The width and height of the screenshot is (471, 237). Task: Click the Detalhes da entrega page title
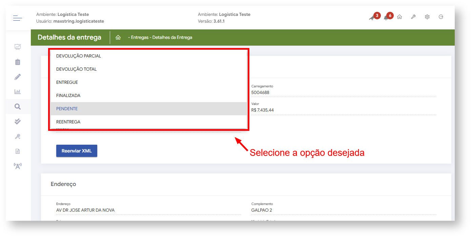click(x=69, y=38)
